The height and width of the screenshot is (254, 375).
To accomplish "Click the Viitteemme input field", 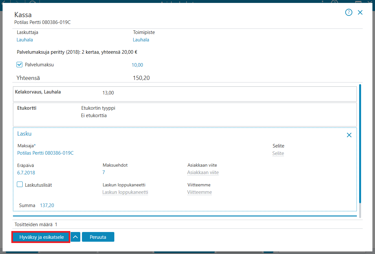I will (x=199, y=192).
